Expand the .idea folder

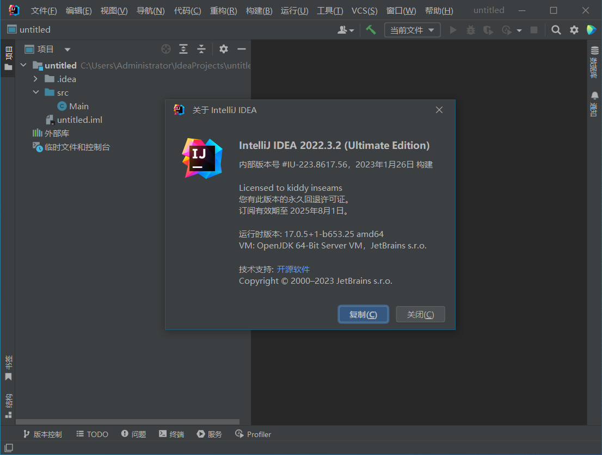(35, 79)
